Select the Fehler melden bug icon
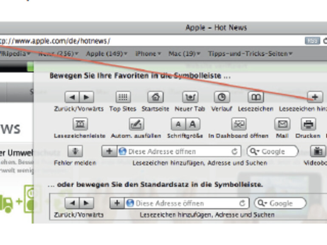 tap(75, 151)
